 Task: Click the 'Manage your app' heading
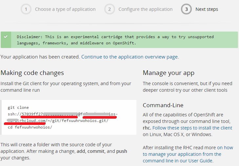tap(169, 73)
